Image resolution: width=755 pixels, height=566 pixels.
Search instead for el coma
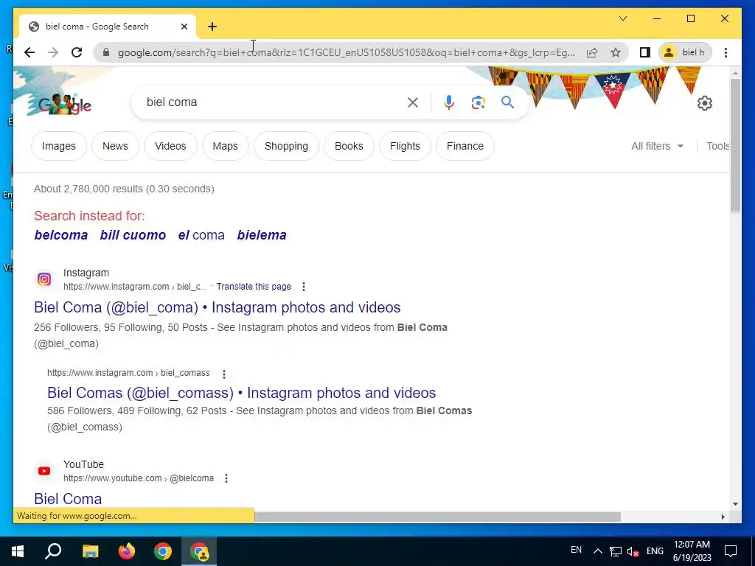click(201, 235)
